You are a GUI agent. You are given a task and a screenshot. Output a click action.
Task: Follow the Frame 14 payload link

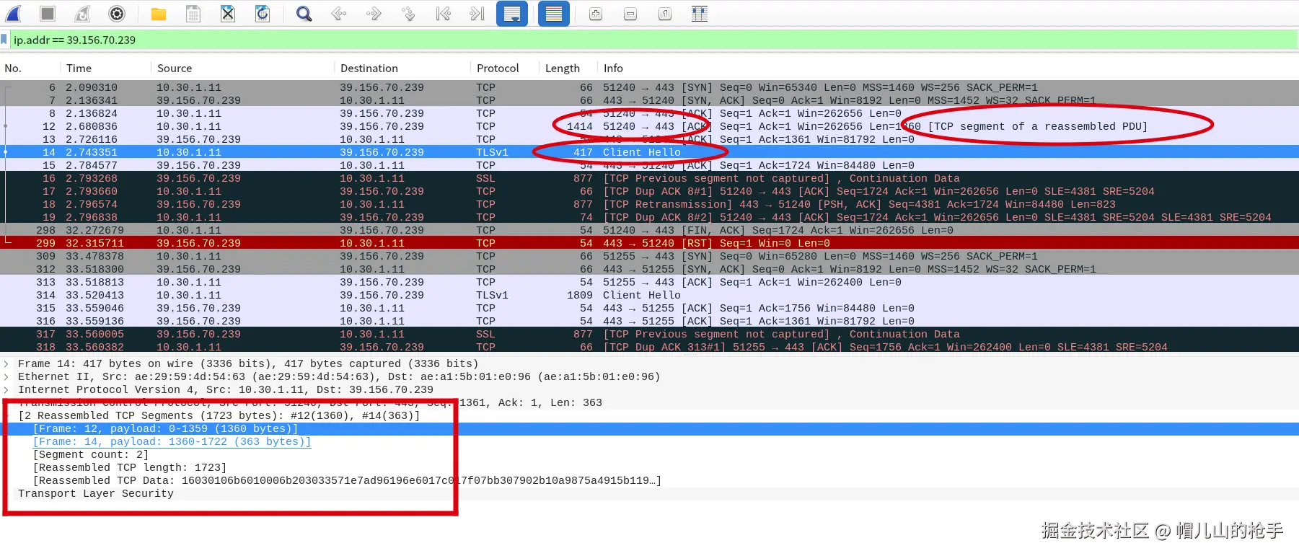tap(172, 442)
